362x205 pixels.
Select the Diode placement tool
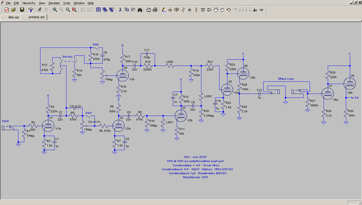pyautogui.click(x=203, y=10)
